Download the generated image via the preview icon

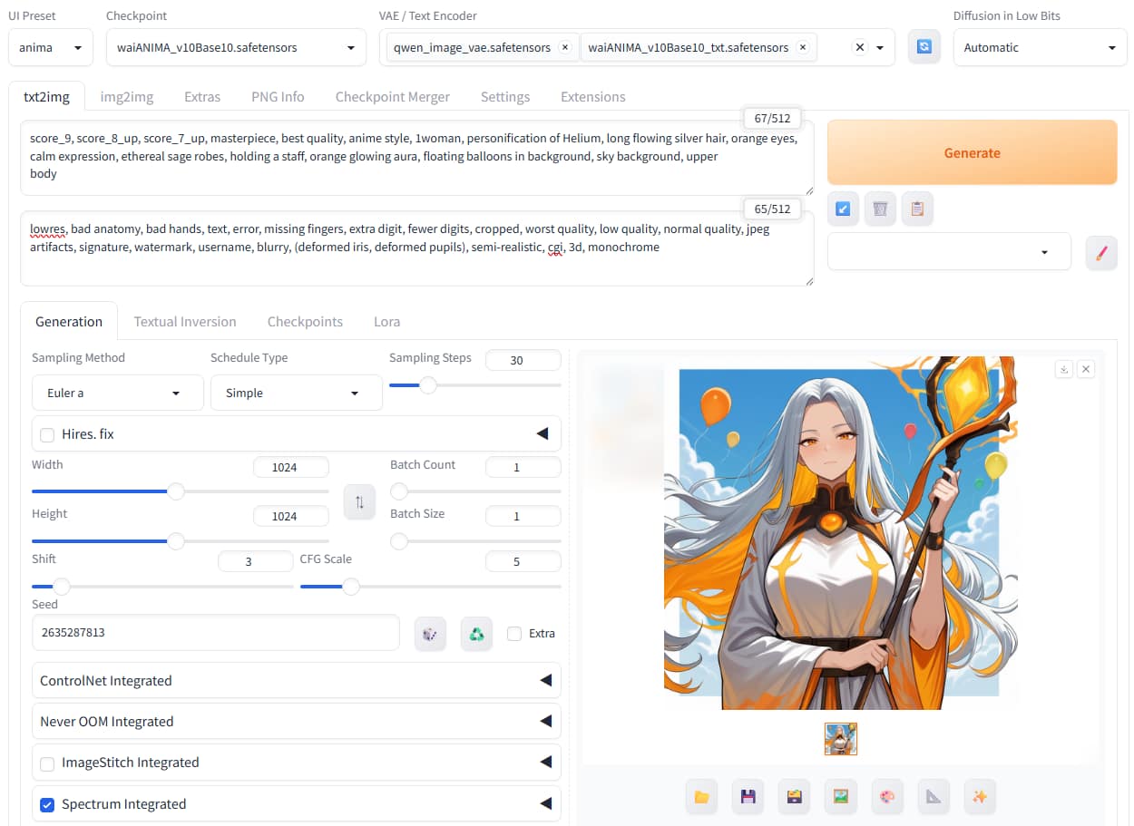pos(1065,369)
